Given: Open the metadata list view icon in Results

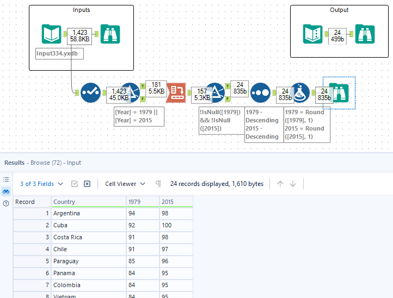Looking at the screenshot, I should pyautogui.click(x=6, y=179).
